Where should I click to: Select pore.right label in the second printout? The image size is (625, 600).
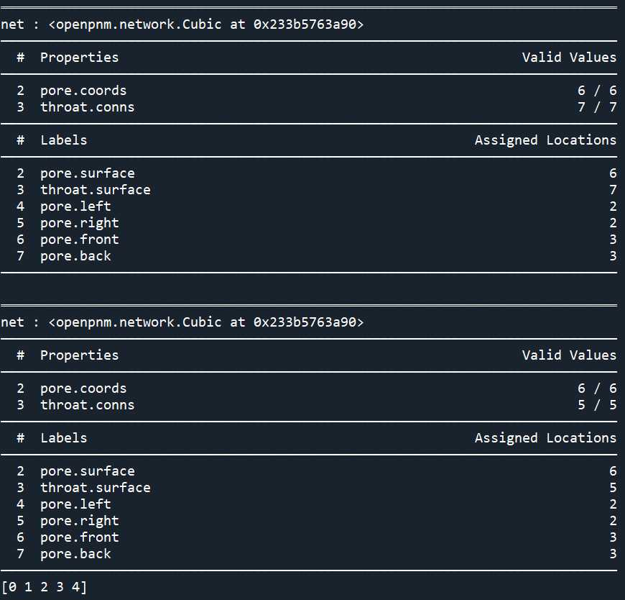[79, 521]
